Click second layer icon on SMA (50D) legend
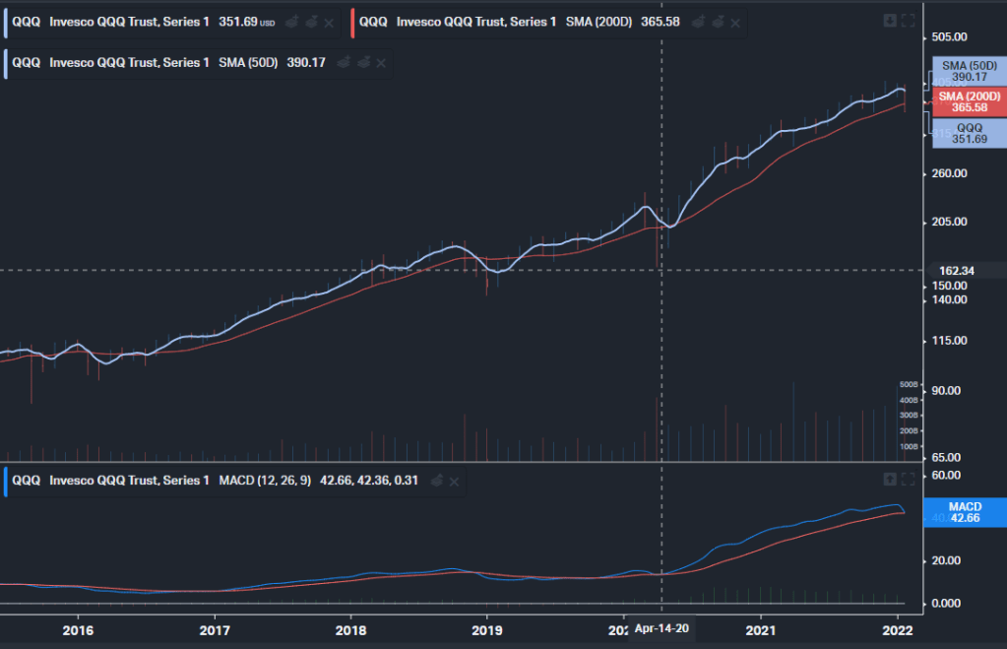The width and height of the screenshot is (1007, 649). click(x=363, y=62)
